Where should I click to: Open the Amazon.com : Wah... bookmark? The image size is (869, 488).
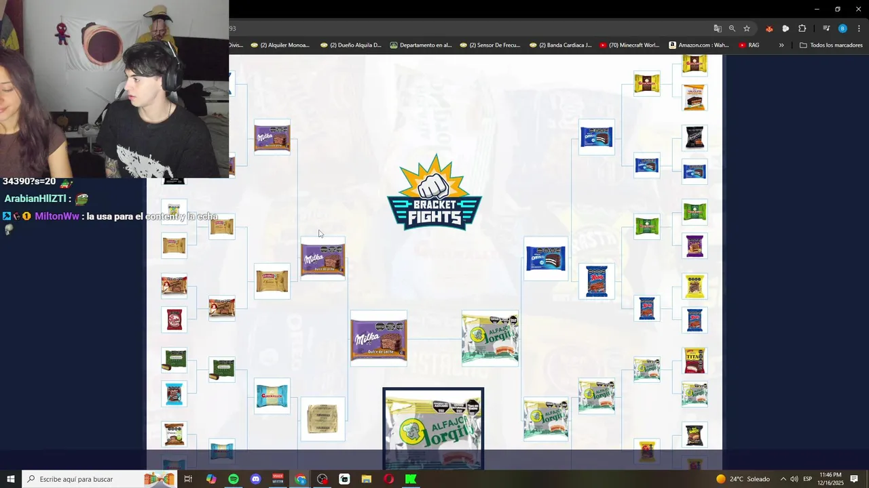pos(699,45)
